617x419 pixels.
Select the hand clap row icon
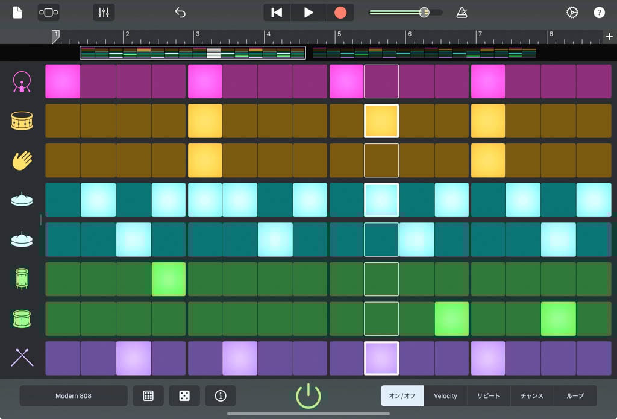point(22,160)
